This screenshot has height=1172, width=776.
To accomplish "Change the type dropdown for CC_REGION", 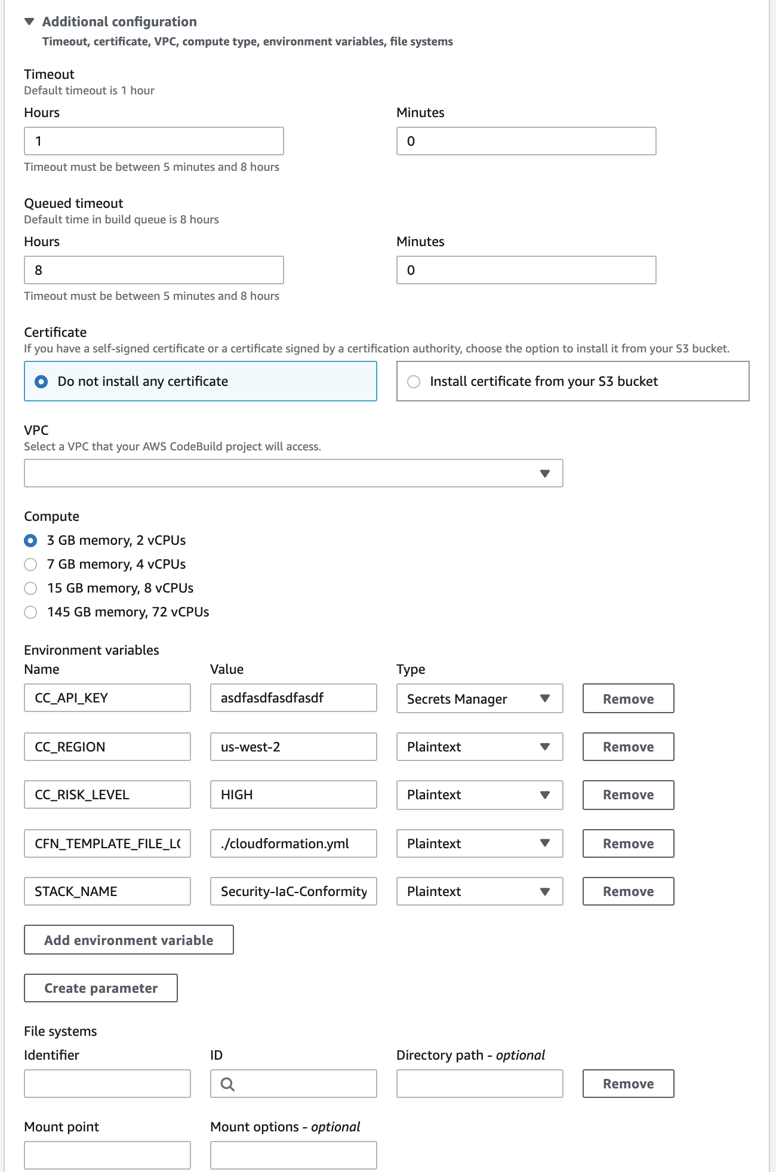I will [479, 747].
